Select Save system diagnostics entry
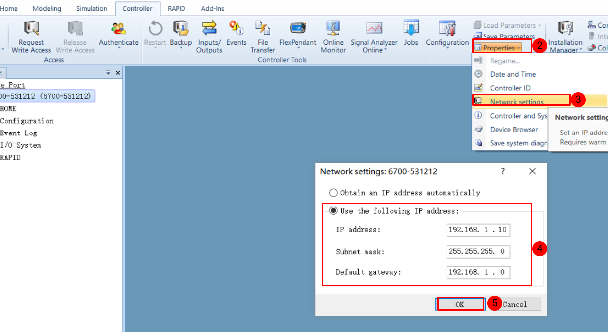Image resolution: width=608 pixels, height=332 pixels. click(519, 143)
